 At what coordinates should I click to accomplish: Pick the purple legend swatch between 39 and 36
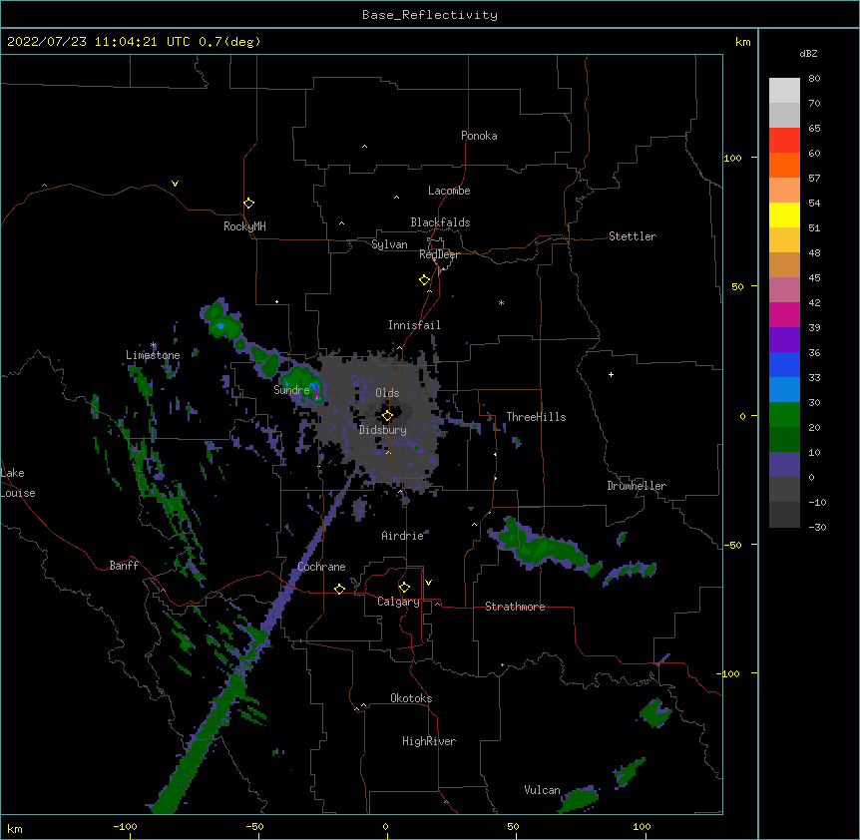point(784,340)
